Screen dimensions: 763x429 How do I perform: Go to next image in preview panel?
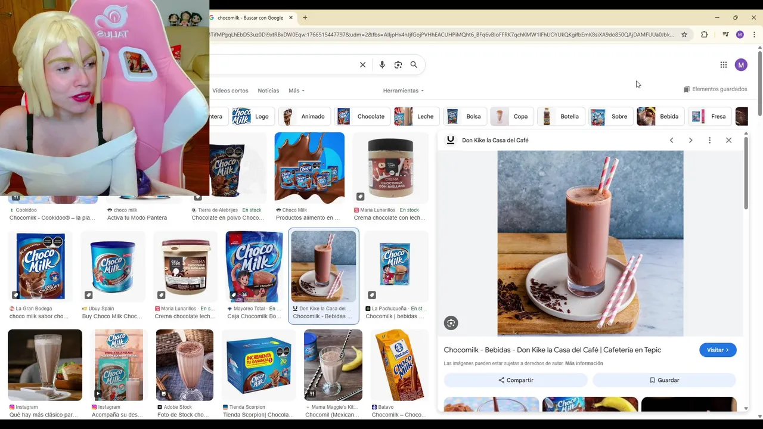tap(690, 140)
